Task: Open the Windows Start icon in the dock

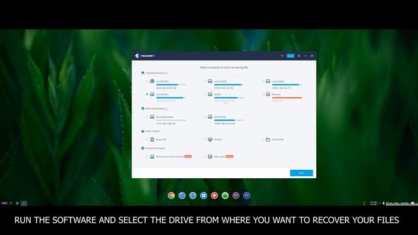Action: tap(203, 196)
